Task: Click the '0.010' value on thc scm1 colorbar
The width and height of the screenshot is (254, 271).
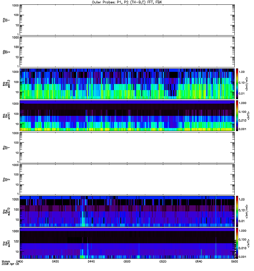Action: tap(242, 248)
